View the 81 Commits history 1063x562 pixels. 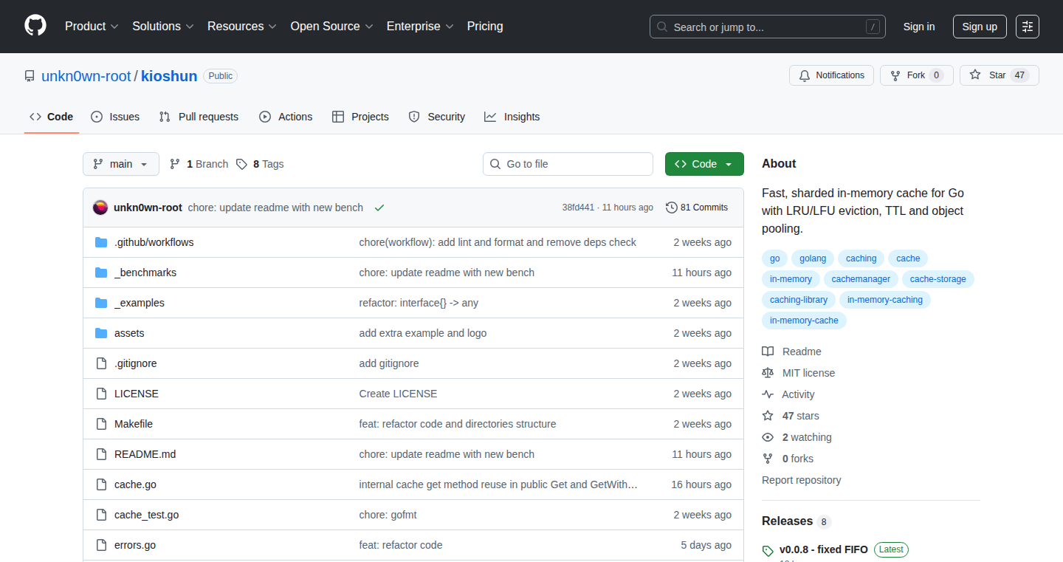[697, 208]
